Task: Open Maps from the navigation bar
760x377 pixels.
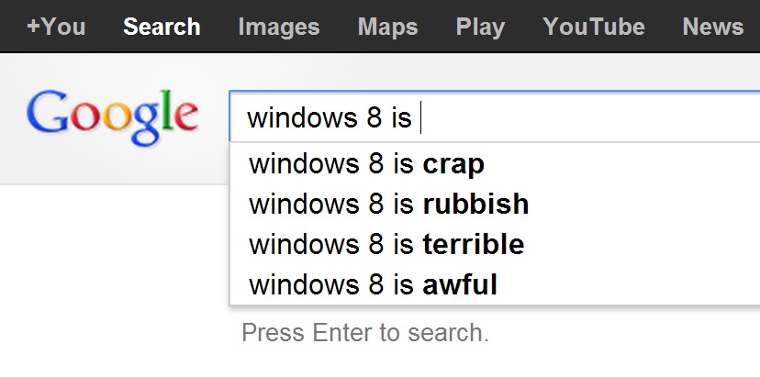Action: coord(387,27)
